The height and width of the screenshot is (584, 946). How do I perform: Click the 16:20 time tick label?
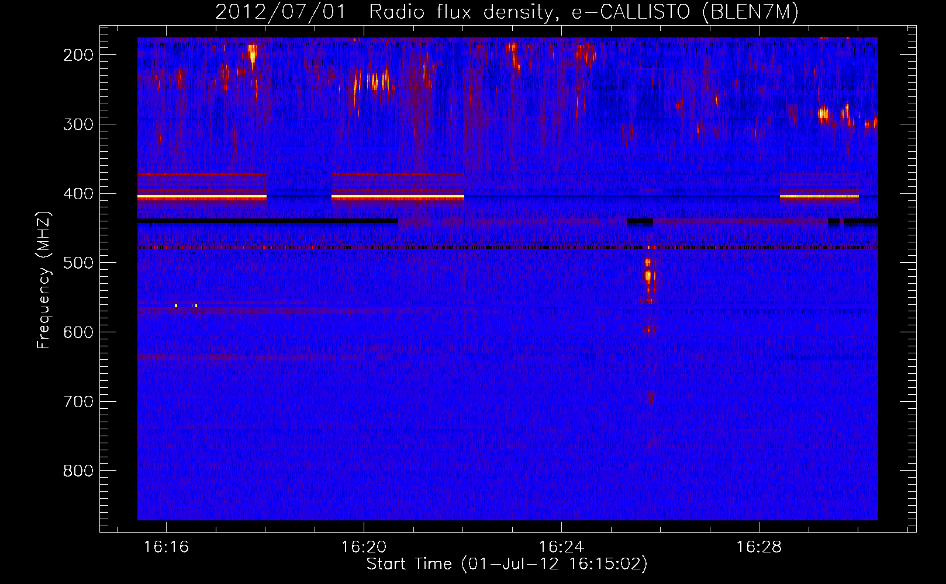coord(364,547)
